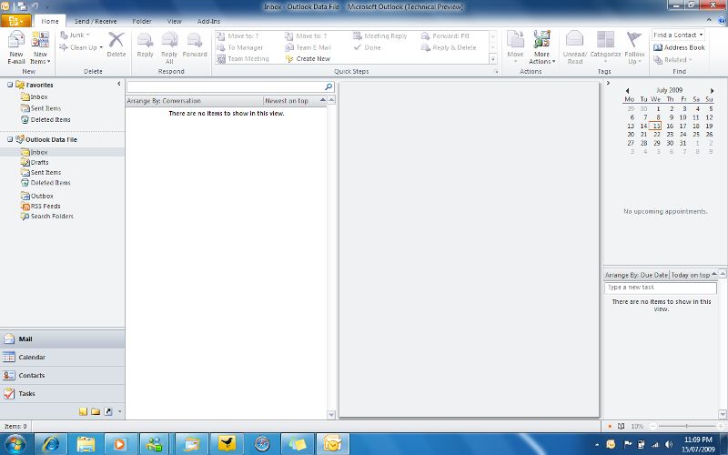
Task: Open the New Items menu
Action: pos(40,47)
